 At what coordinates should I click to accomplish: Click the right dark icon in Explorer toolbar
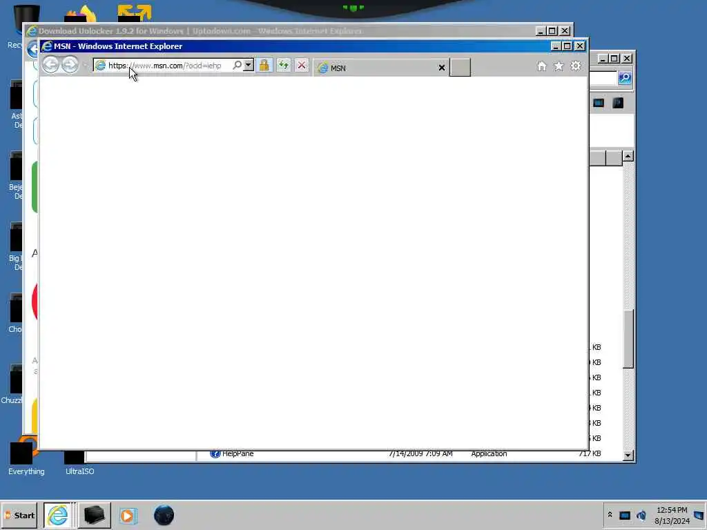pyautogui.click(x=618, y=103)
